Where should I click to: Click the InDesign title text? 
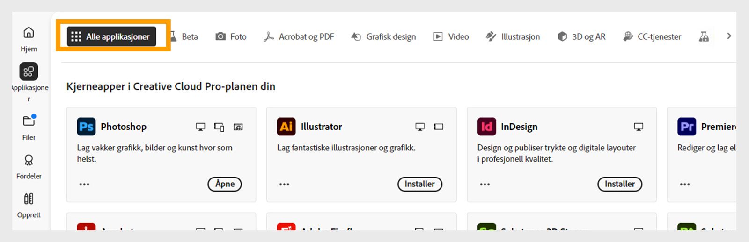click(519, 127)
